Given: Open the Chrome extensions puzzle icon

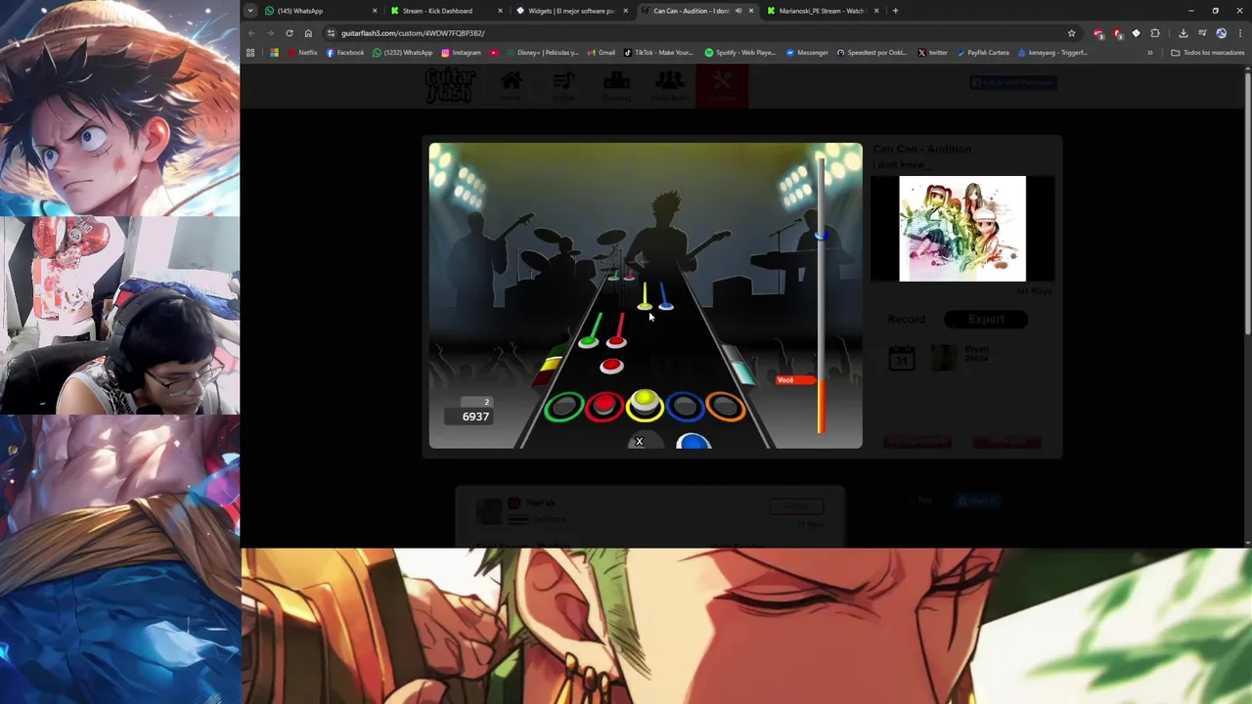Looking at the screenshot, I should (1155, 33).
